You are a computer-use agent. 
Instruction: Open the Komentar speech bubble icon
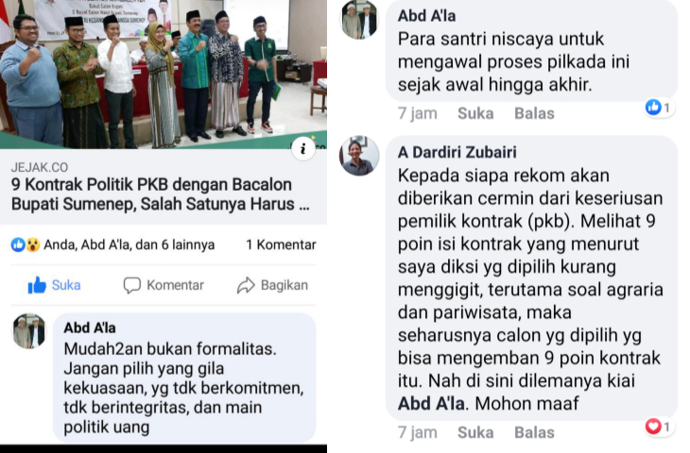coord(131,285)
